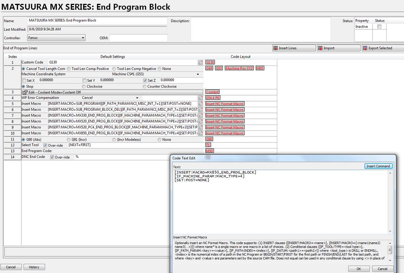Click the G90 code layout tag
The image size is (404, 273).
pos(209,139)
